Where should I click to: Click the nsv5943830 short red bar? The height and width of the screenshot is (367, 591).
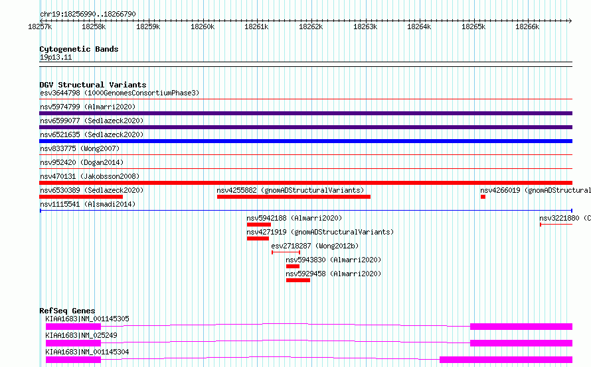[293, 266]
